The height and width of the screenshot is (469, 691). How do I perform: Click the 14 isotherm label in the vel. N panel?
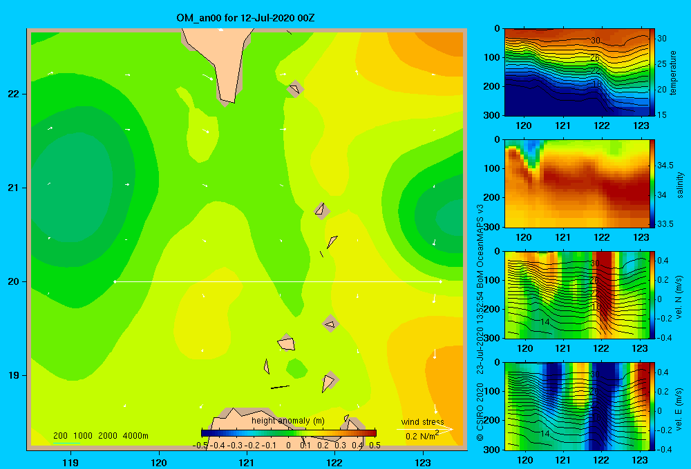(545, 321)
